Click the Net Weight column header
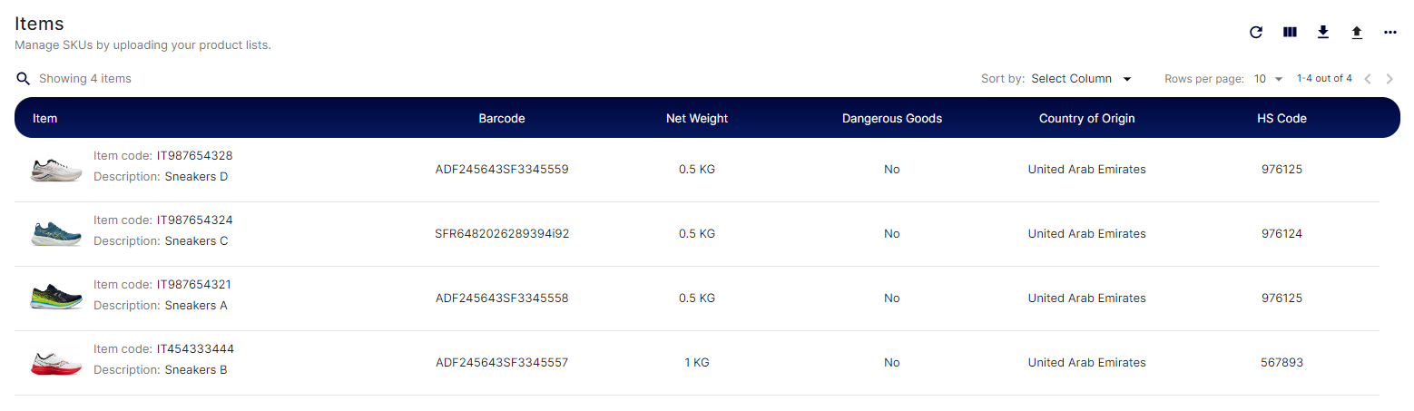 697,119
